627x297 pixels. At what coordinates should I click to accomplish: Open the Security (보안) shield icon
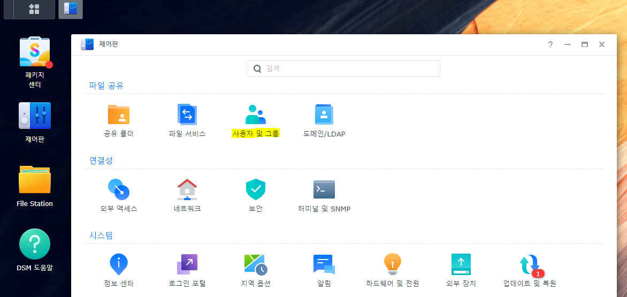[x=256, y=189]
